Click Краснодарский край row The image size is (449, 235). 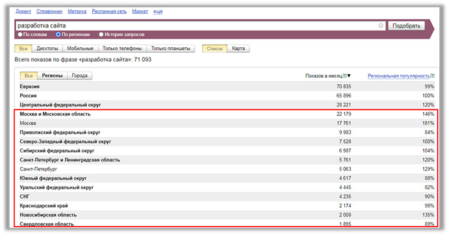[227, 206]
